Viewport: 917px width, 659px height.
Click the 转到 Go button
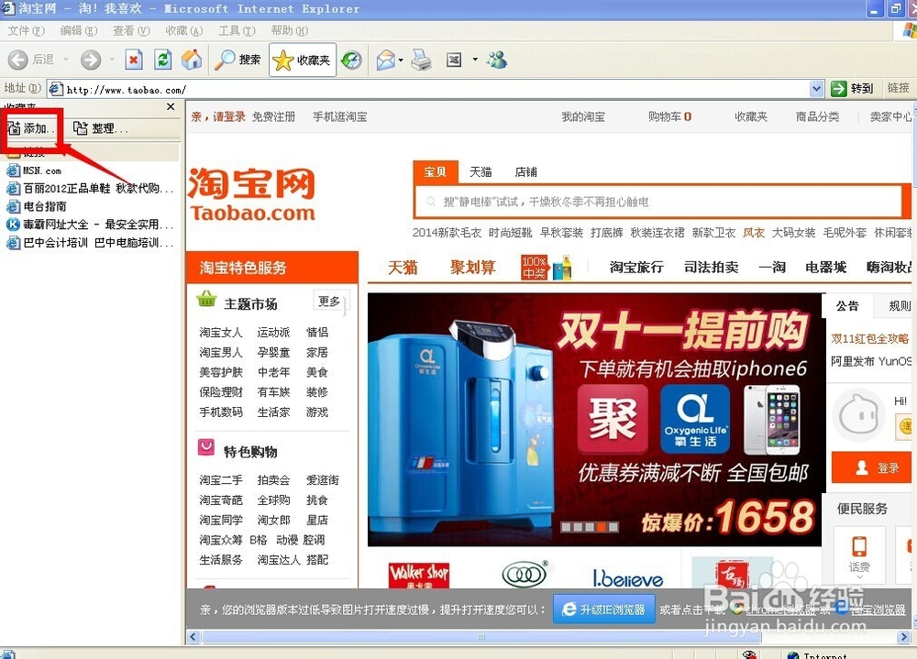click(x=852, y=88)
